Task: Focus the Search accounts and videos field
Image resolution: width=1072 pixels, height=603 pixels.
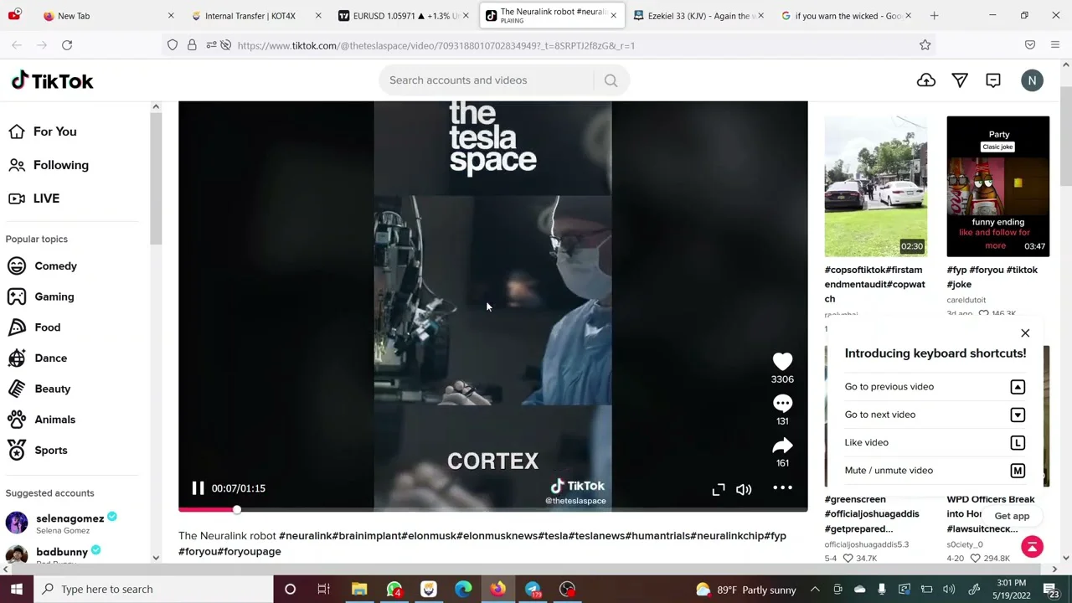Action: pyautogui.click(x=490, y=80)
